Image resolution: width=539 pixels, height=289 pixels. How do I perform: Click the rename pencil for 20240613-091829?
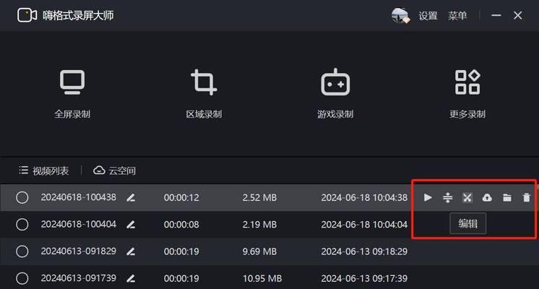[131, 251]
